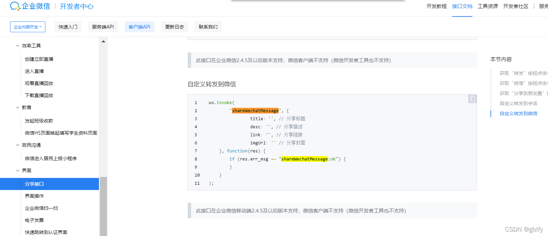Open 电子发票 in sidebar
This screenshot has width=548, height=236.
34,220
